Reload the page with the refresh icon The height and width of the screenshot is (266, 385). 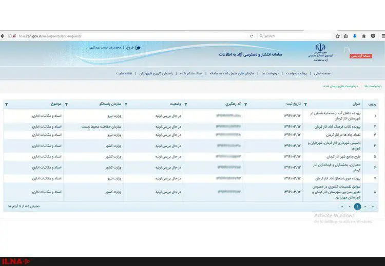click(252, 36)
